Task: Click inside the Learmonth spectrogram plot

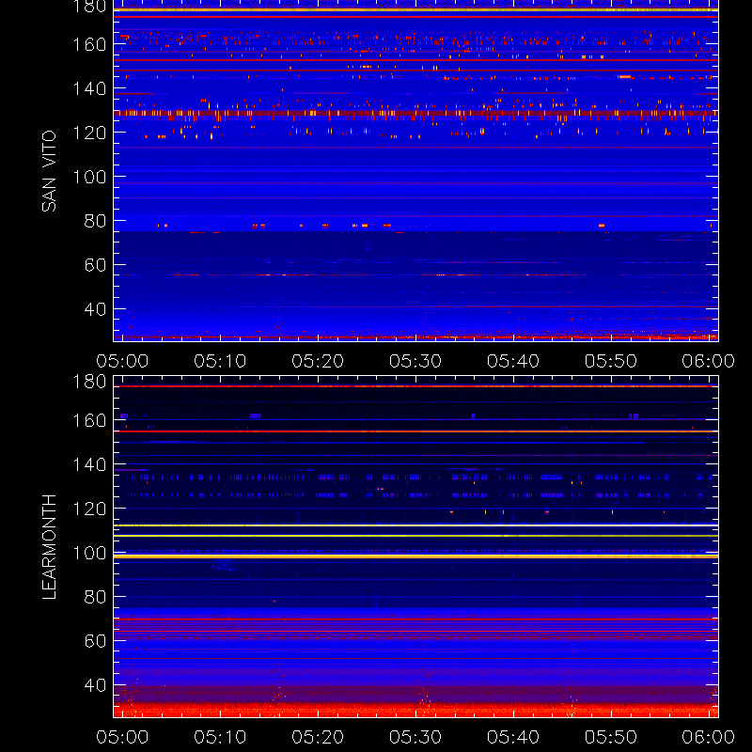Action: coord(415,547)
